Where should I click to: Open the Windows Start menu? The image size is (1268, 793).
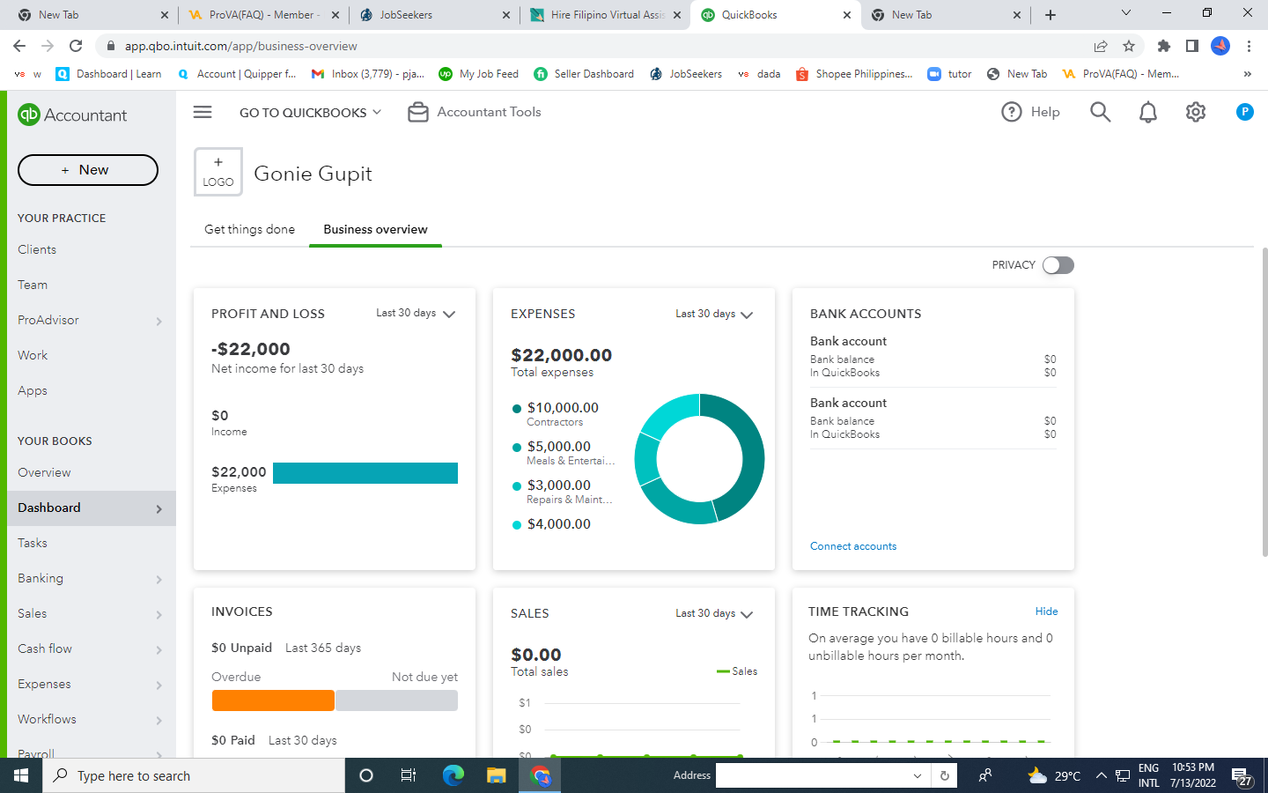point(21,775)
